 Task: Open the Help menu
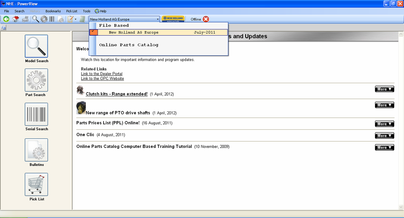(103, 11)
